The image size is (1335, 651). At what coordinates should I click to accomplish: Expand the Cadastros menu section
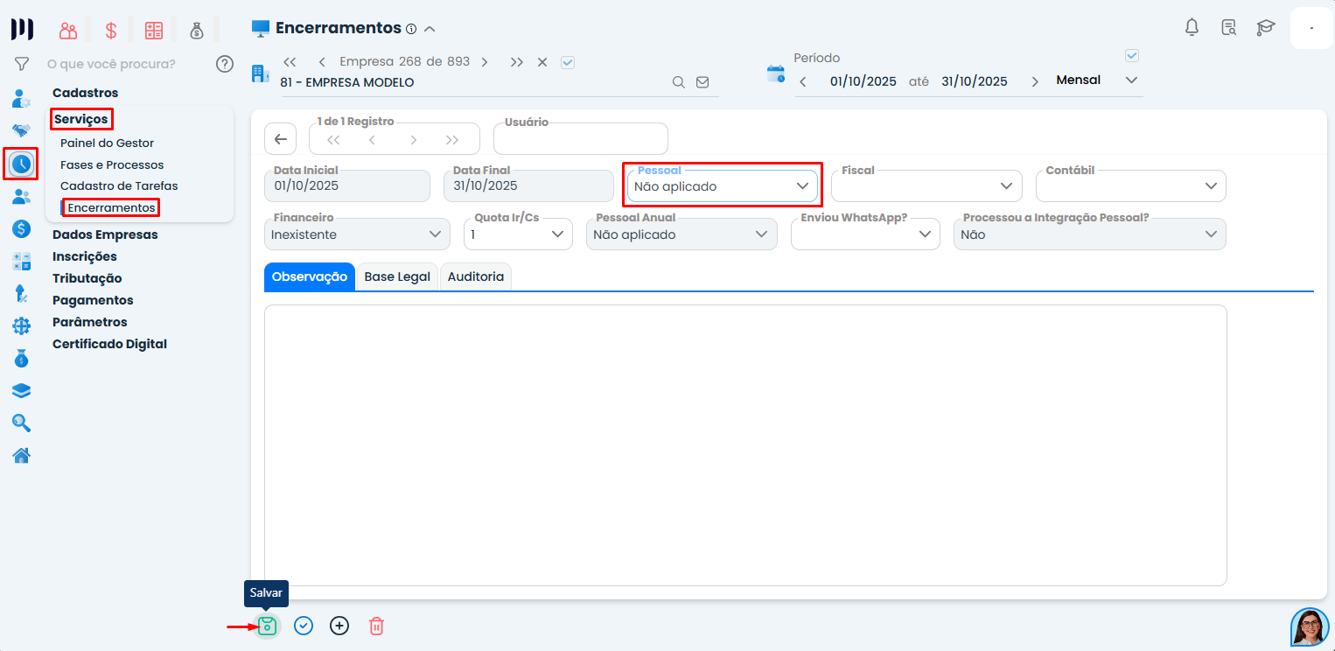click(x=85, y=93)
